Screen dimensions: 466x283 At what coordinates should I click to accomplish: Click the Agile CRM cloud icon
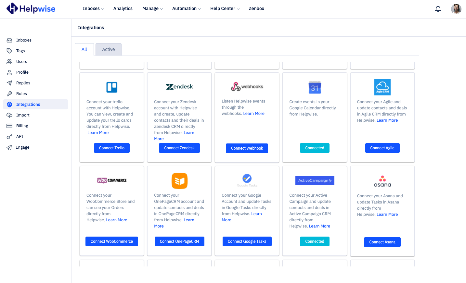tap(382, 87)
